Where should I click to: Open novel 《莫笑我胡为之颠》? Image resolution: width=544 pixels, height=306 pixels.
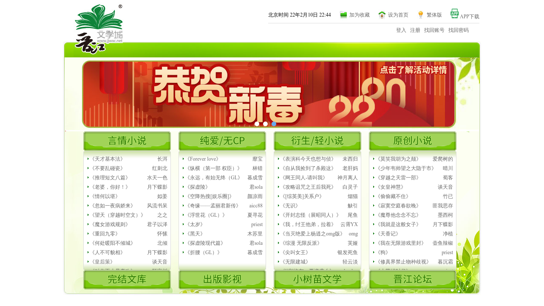(397, 159)
